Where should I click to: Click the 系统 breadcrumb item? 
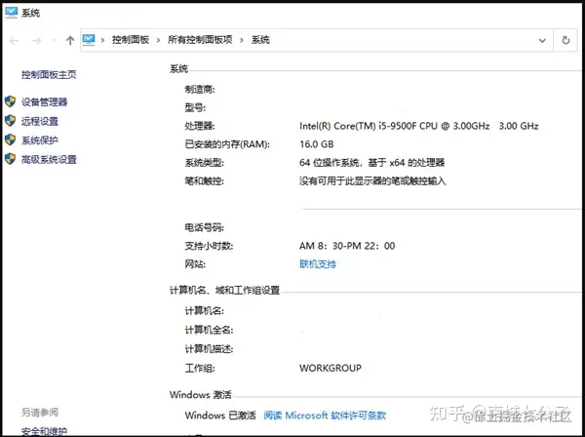(x=260, y=40)
